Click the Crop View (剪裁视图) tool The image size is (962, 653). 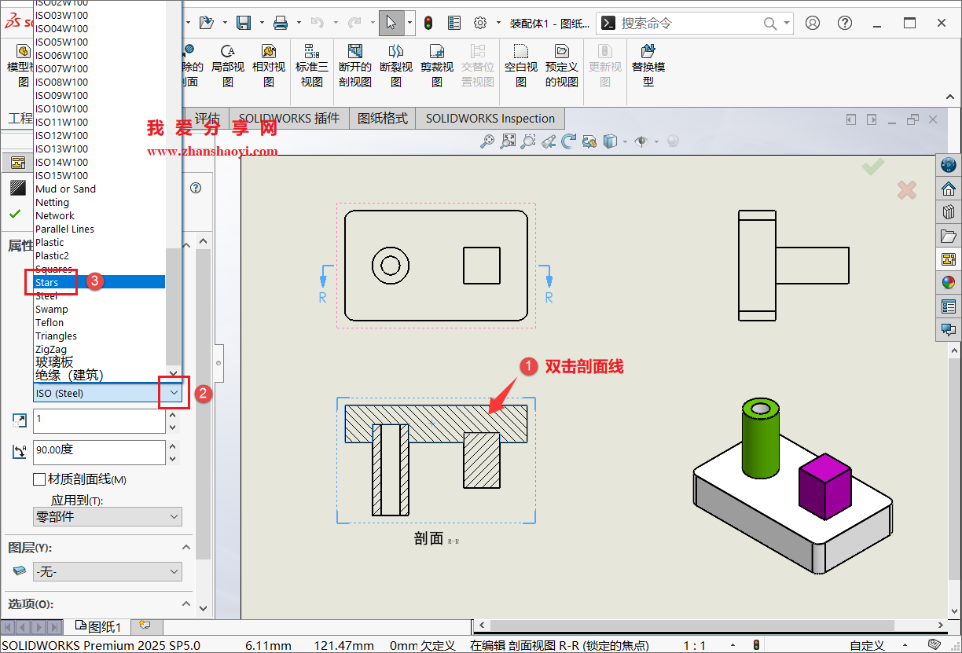(437, 65)
